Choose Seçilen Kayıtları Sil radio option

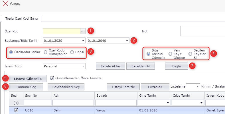(190, 54)
